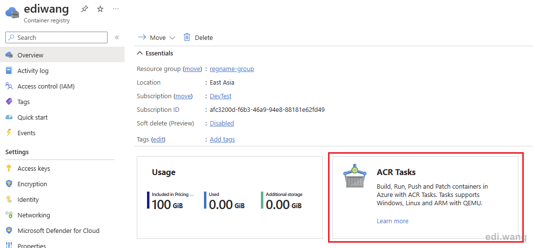
Task: Click the Events lightning bolt icon
Action: pos(9,133)
